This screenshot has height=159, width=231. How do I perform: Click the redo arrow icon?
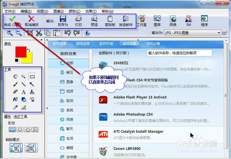click(x=77, y=33)
